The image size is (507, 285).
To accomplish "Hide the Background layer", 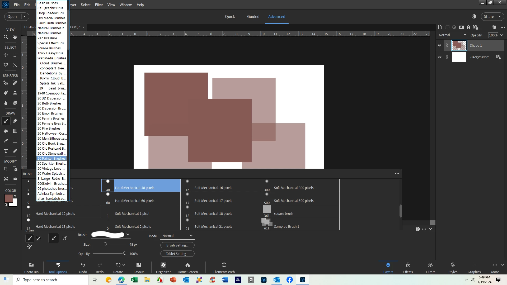I will (440, 57).
